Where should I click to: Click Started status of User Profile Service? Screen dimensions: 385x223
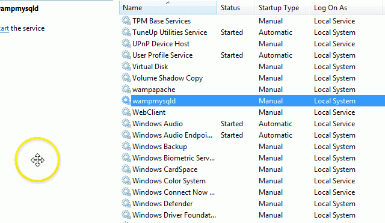[232, 55]
